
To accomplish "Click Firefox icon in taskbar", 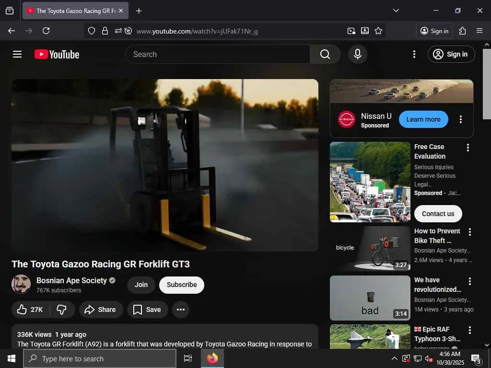I will pyautogui.click(x=212, y=358).
